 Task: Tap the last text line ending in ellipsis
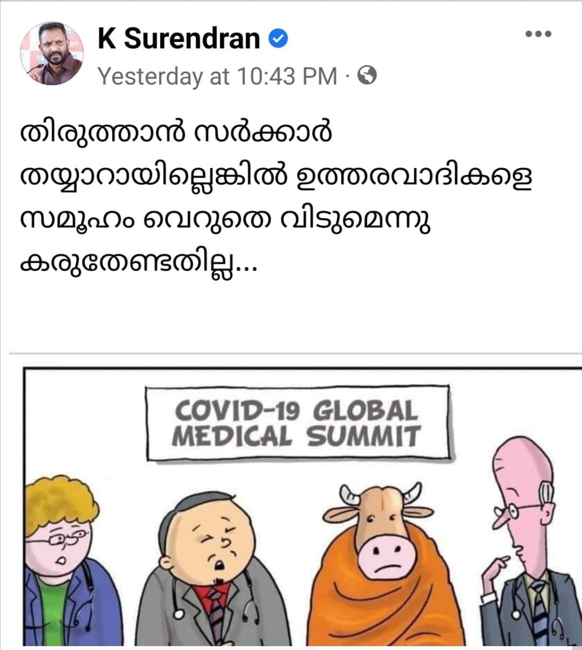pos(139,264)
